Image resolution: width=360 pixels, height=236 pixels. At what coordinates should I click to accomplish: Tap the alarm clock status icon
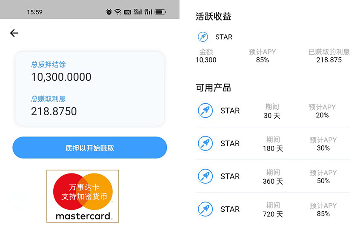click(109, 12)
